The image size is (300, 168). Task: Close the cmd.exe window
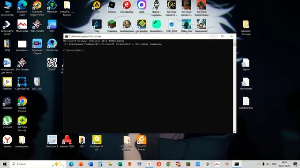pyautogui.click(x=232, y=36)
